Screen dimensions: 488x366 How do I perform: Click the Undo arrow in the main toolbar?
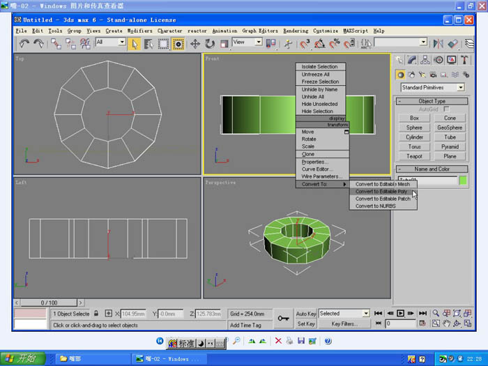(x=24, y=43)
